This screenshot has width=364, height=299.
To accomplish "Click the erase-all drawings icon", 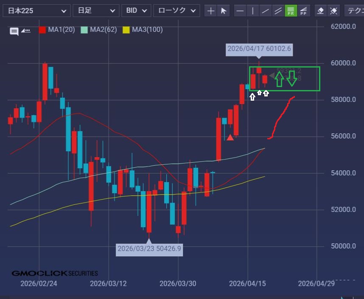I will 334,11.
